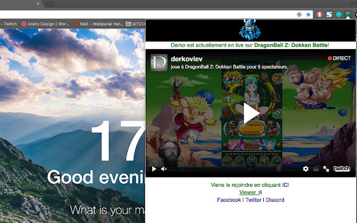Open the teal circle extension in the toolbar
Viewport: 357px width, 223px height.
(338, 14)
